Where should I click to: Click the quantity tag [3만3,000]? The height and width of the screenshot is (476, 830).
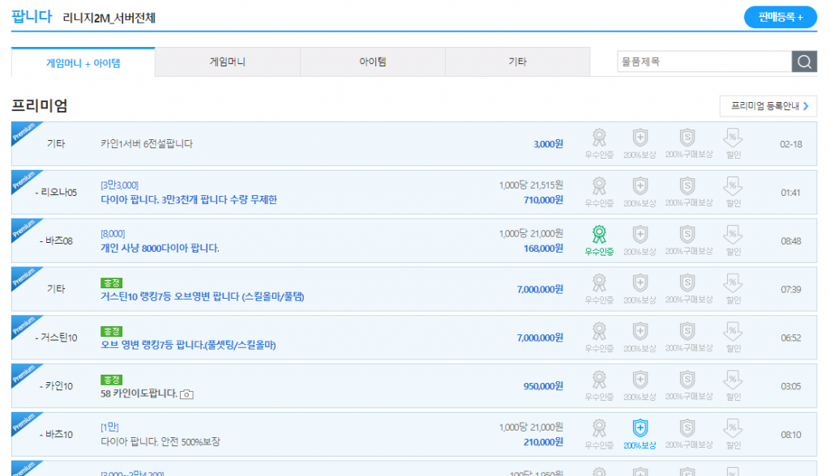[120, 185]
